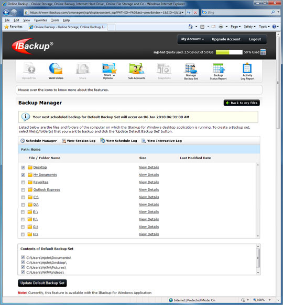
Task: Uncheck the Pictures path backup set checkbox
Action: [23, 267]
